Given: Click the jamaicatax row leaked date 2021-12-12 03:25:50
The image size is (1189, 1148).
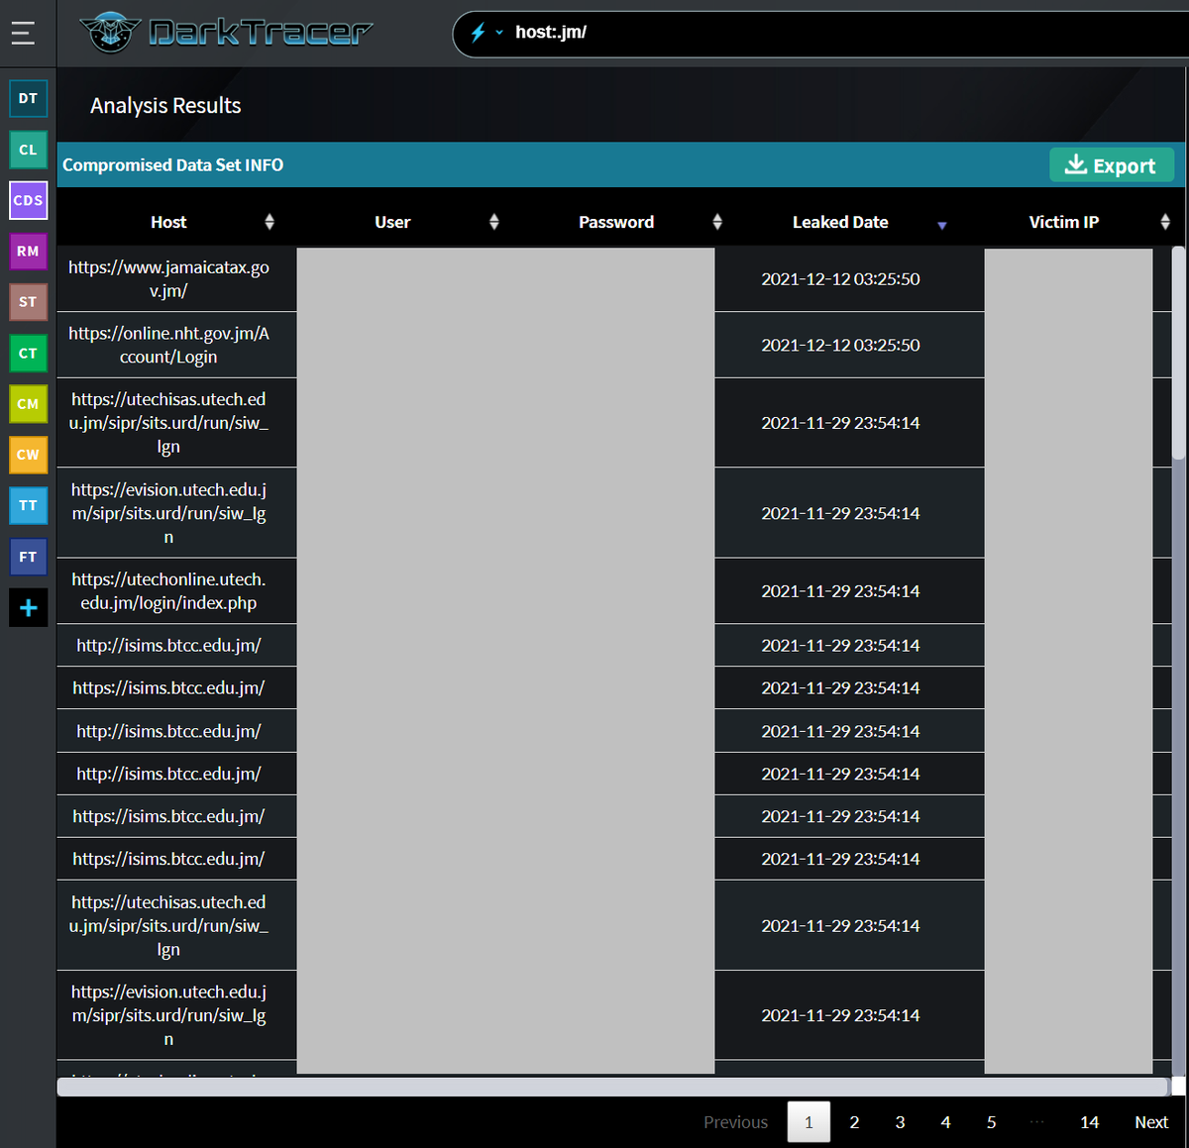Looking at the screenshot, I should tap(840, 279).
